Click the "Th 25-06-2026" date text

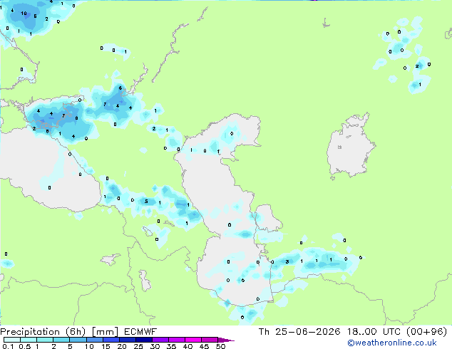[x=299, y=332]
